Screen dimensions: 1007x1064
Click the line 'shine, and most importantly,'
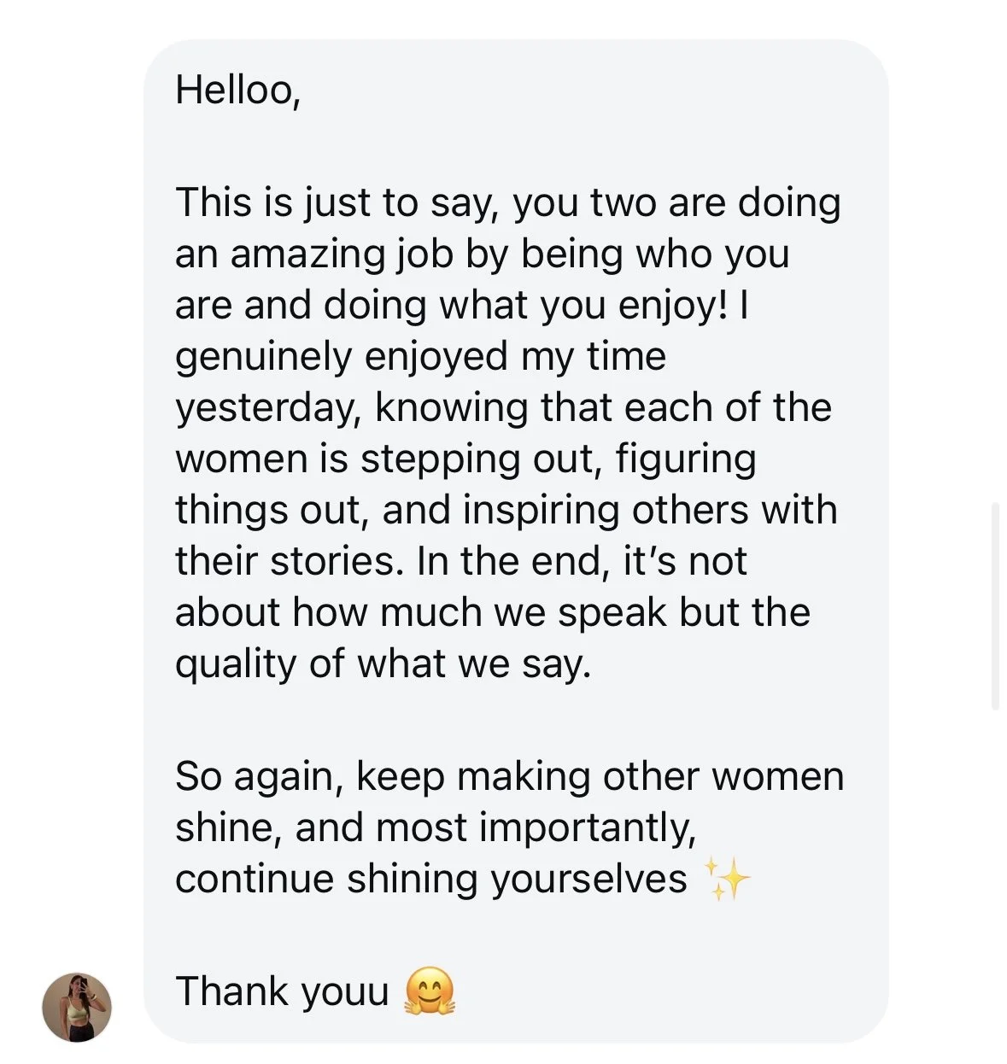click(436, 828)
